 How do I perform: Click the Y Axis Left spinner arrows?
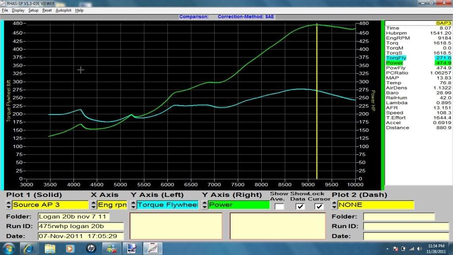133,205
